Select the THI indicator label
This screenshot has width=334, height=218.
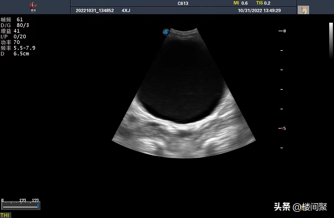tap(5, 215)
